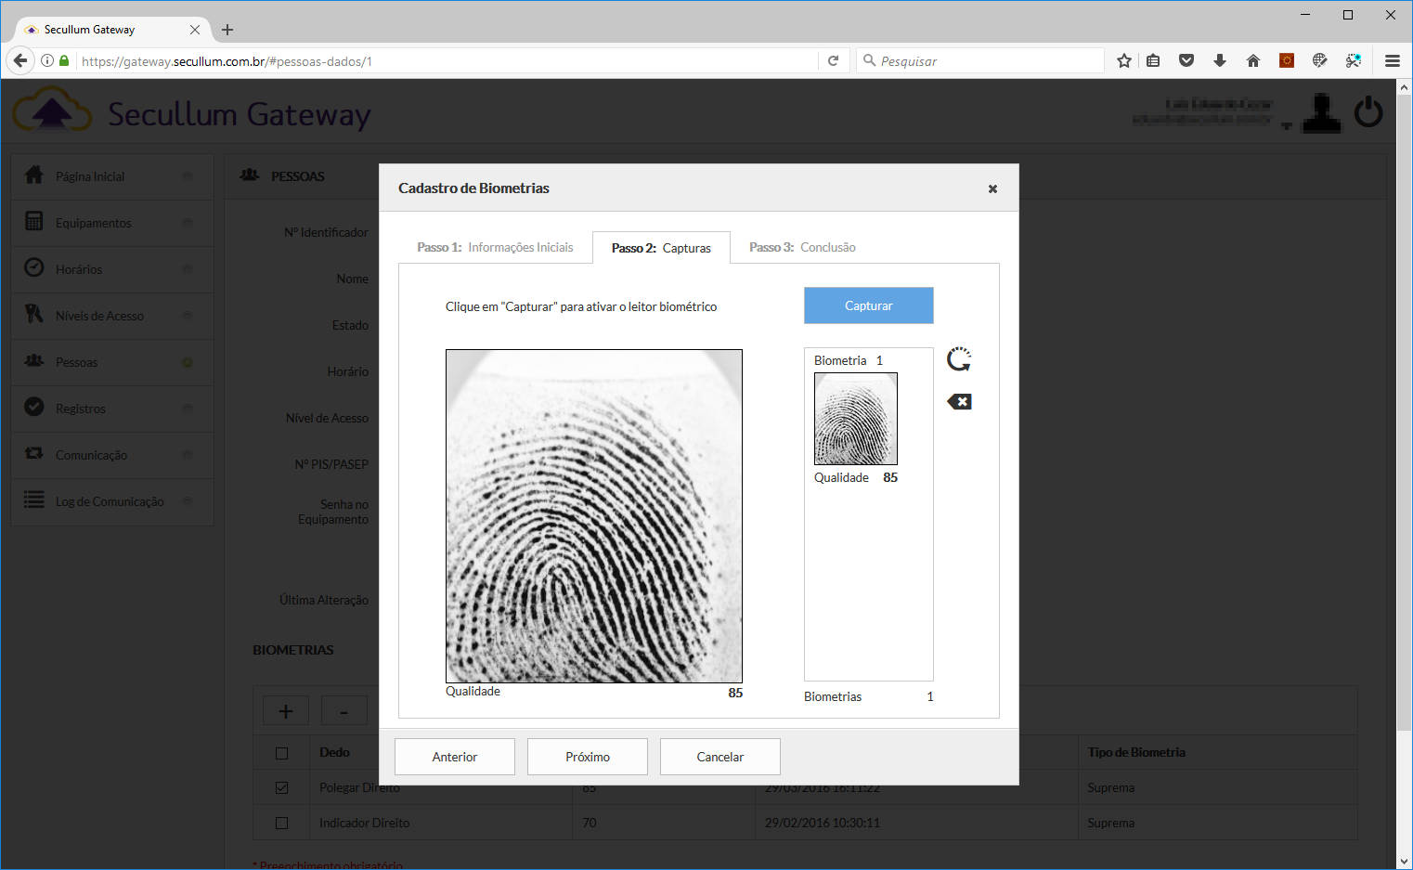Click the Pocket icon in toolbar
This screenshot has height=870, width=1413.
point(1186,60)
